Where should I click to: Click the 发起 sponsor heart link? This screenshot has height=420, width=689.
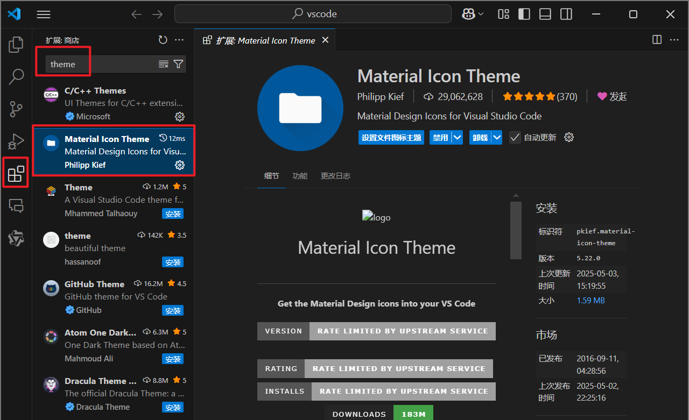tap(613, 97)
